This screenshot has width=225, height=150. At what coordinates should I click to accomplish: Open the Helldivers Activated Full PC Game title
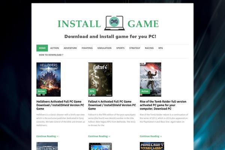click(60, 105)
